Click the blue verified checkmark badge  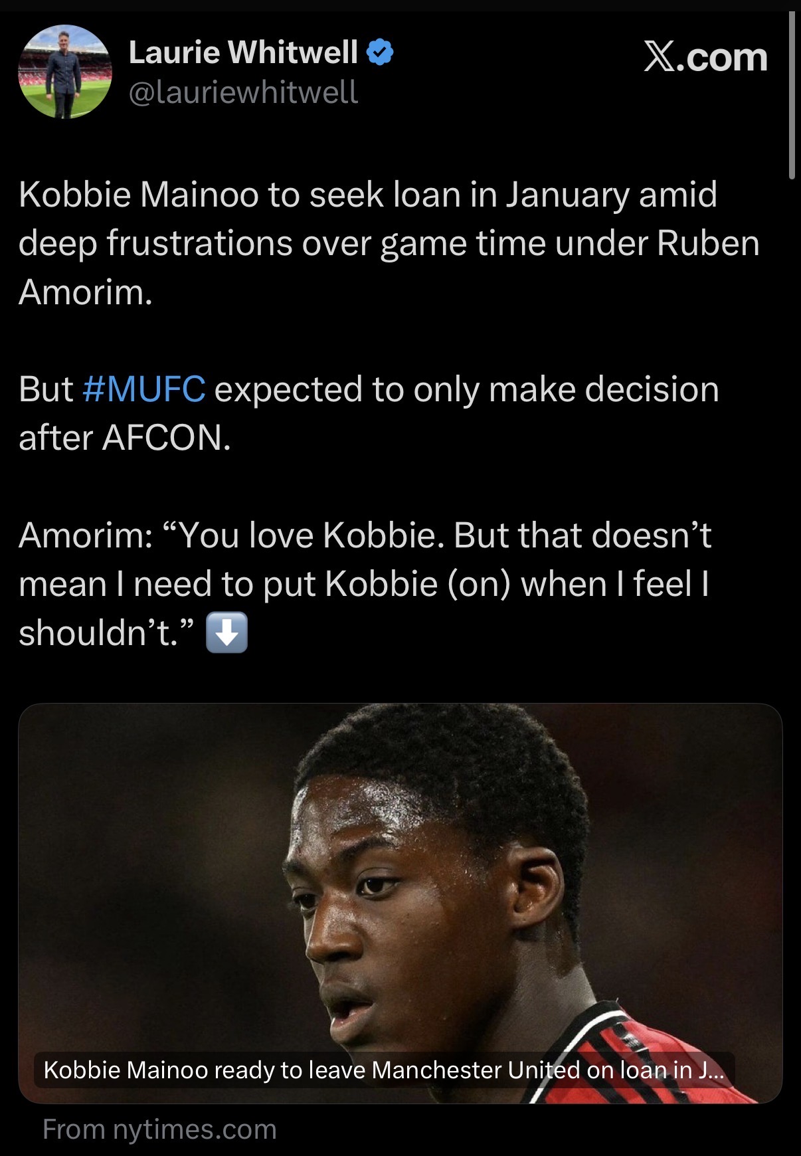tap(380, 52)
